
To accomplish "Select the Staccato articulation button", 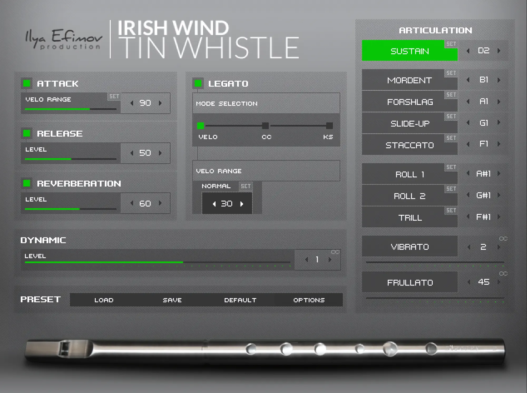I will 409,145.
